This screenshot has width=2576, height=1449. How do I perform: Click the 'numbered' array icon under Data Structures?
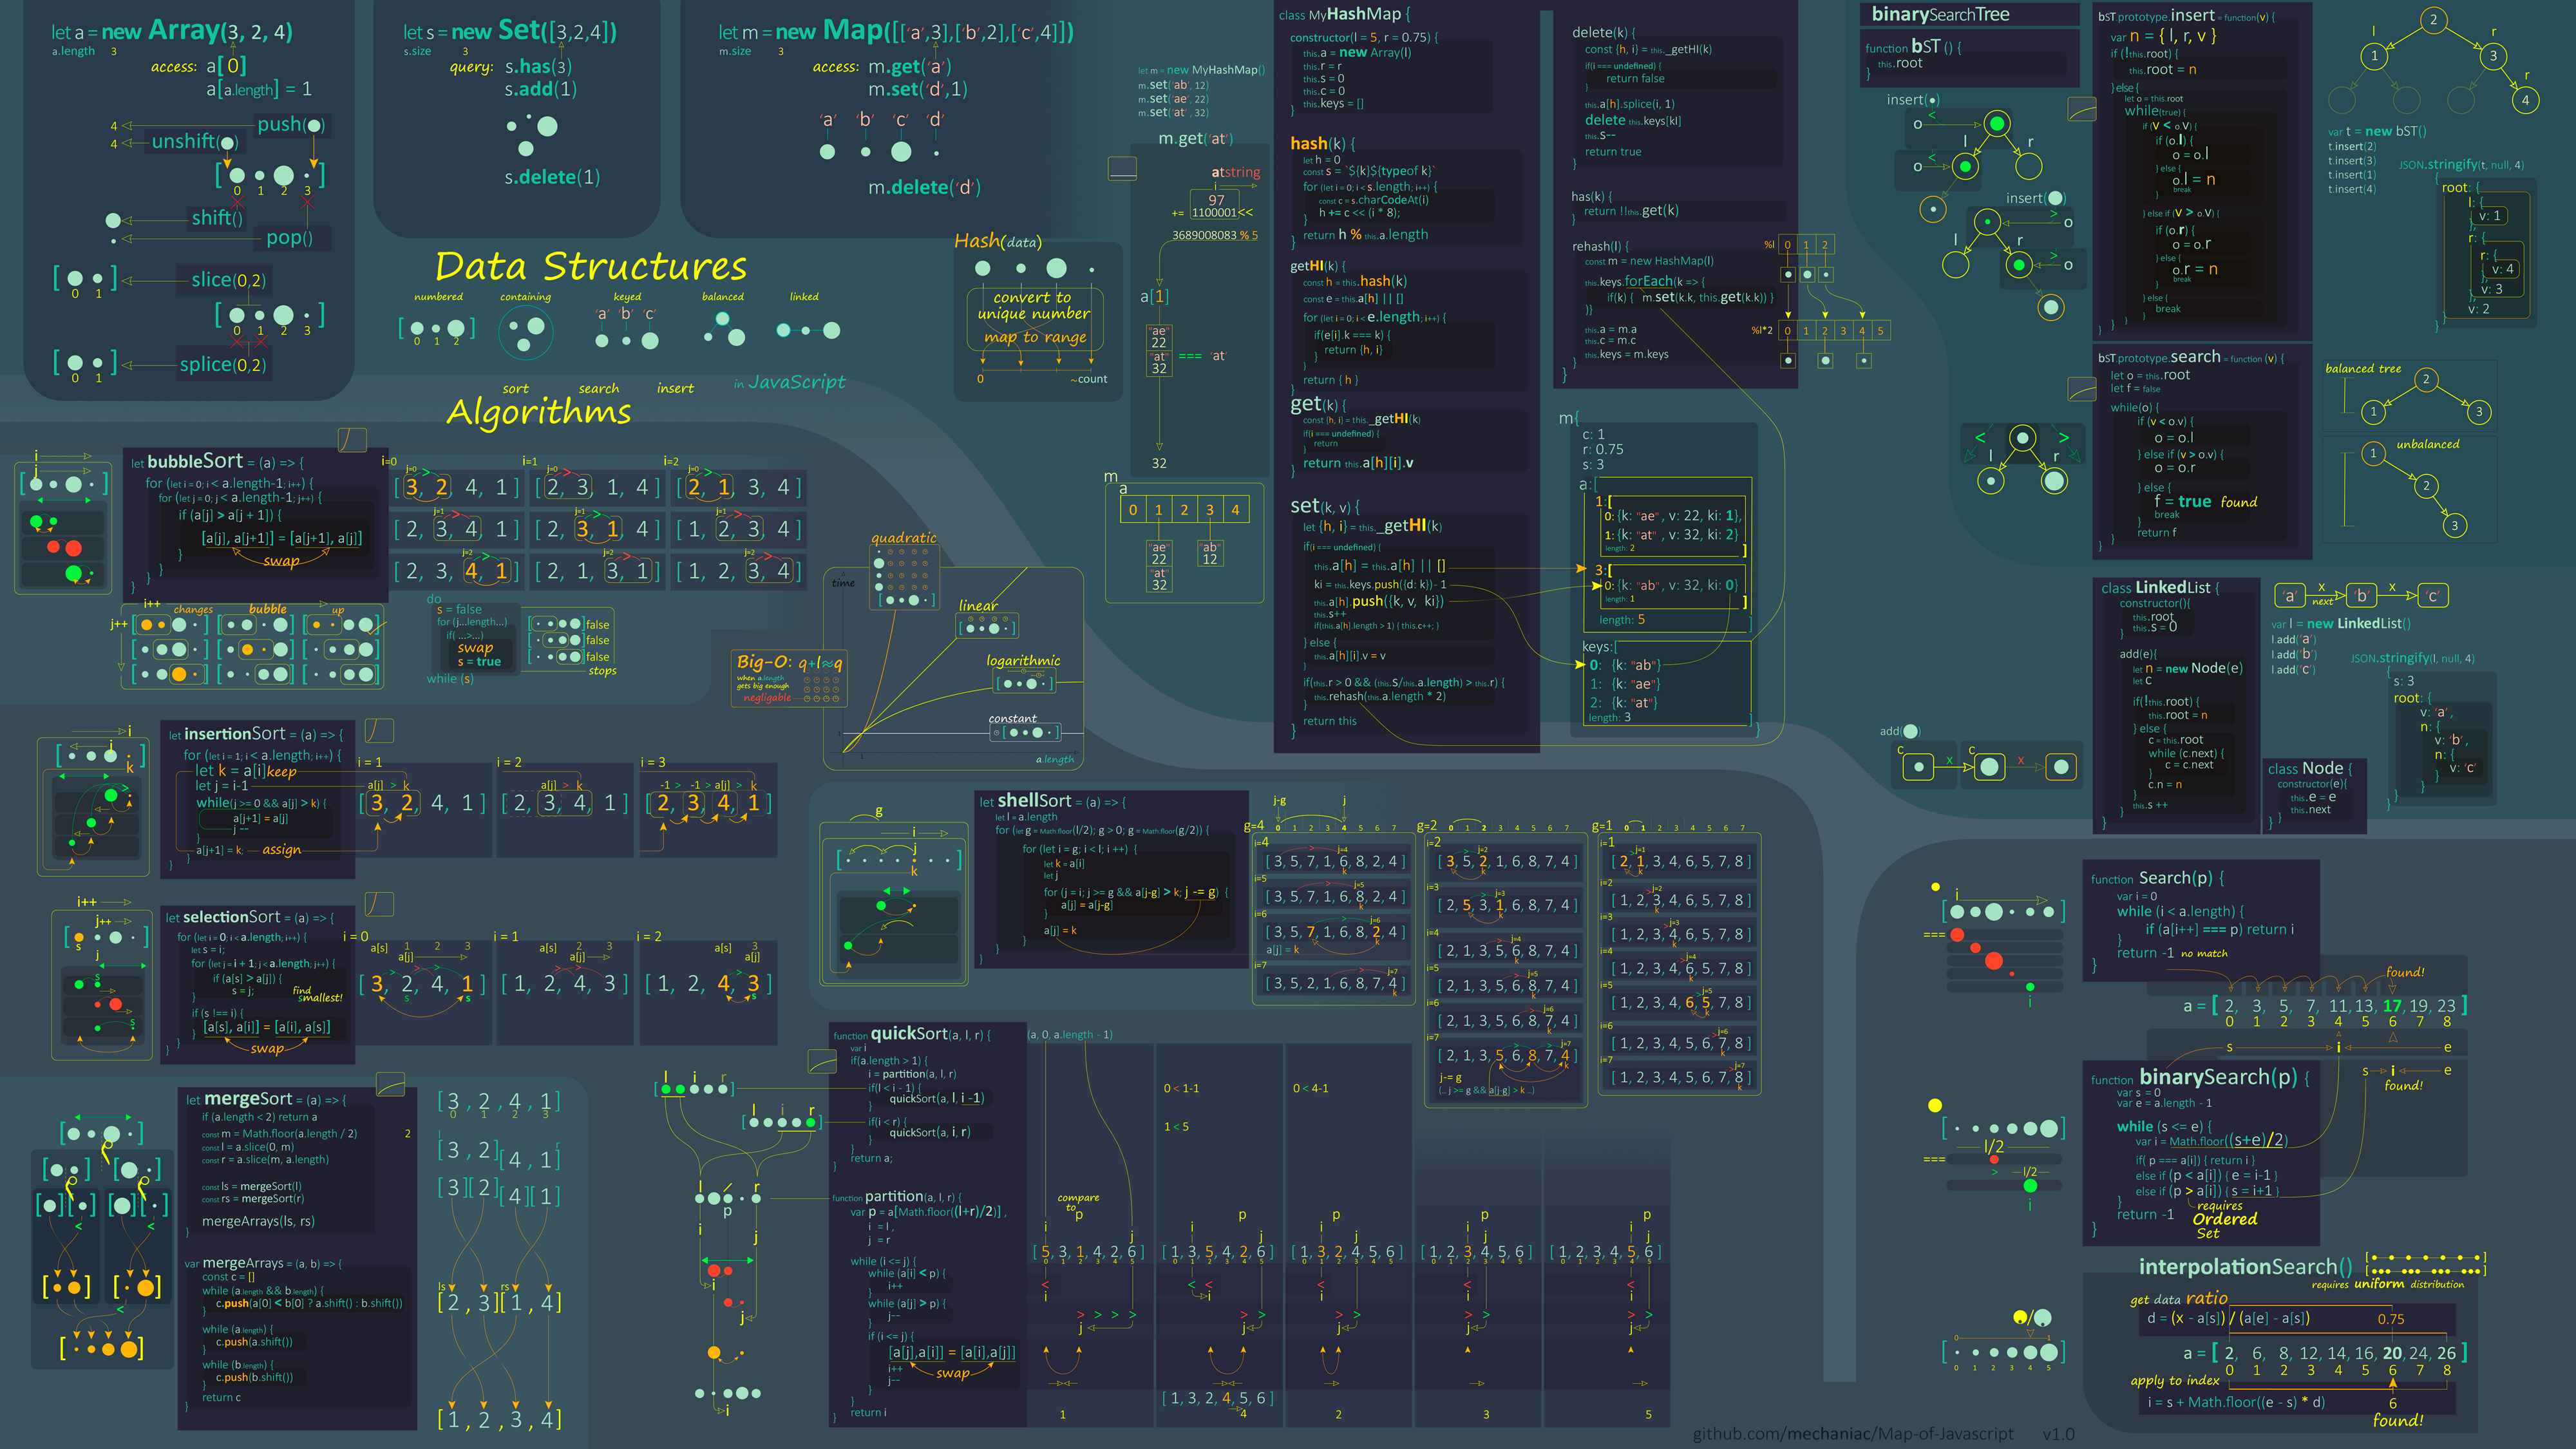pos(437,328)
